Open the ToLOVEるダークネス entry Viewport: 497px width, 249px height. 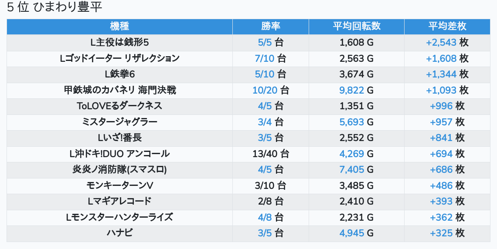tap(119, 106)
